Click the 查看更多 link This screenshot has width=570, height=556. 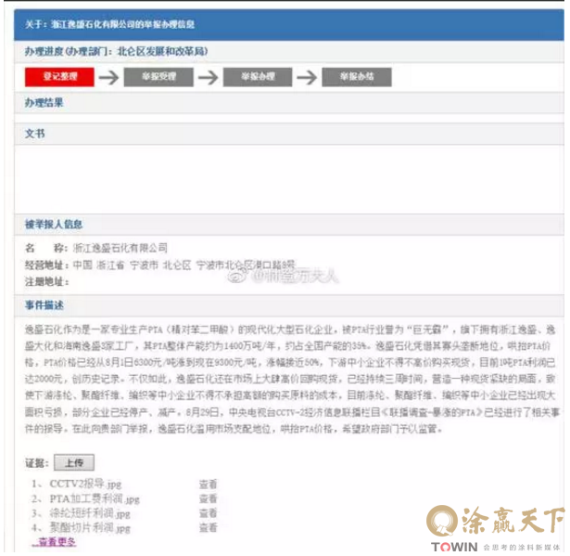coord(54,542)
